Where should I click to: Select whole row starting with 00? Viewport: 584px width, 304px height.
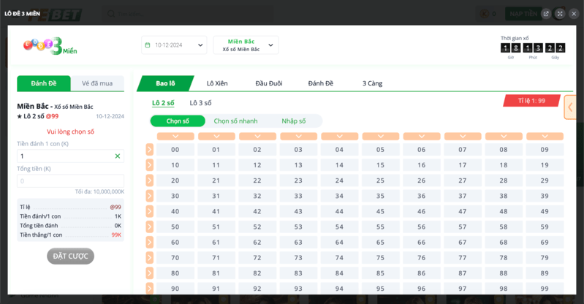(149, 149)
